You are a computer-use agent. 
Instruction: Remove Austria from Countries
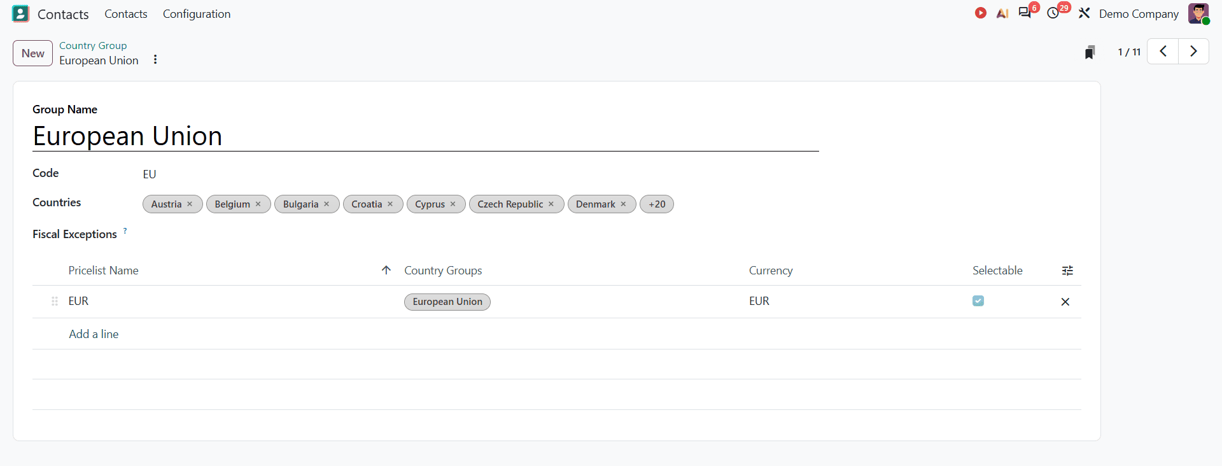coord(190,204)
